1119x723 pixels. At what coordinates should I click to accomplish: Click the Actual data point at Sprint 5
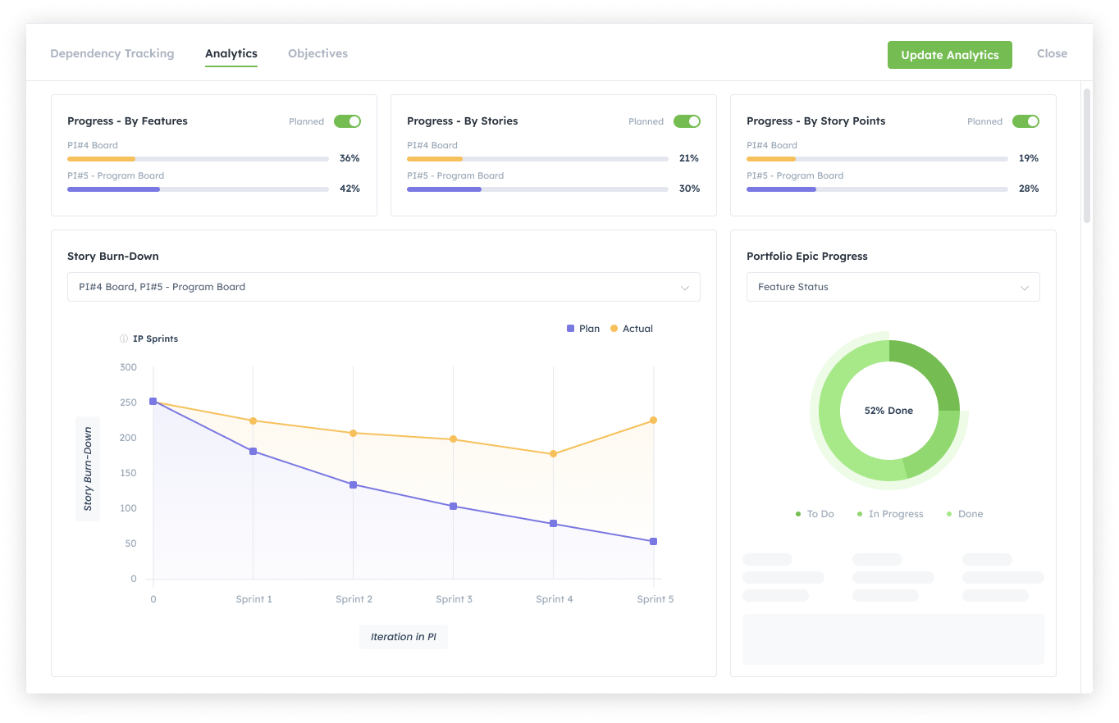pos(653,420)
